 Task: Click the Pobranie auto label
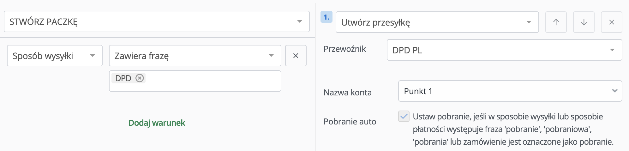click(x=350, y=122)
